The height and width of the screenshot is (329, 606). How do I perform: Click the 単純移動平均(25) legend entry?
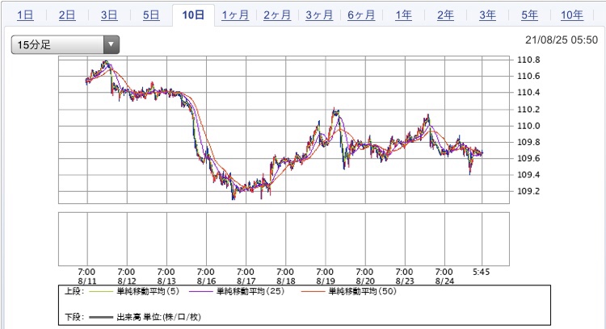click(x=237, y=291)
